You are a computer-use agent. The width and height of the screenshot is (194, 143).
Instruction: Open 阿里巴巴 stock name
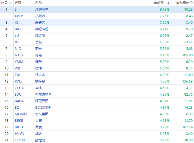(42, 101)
